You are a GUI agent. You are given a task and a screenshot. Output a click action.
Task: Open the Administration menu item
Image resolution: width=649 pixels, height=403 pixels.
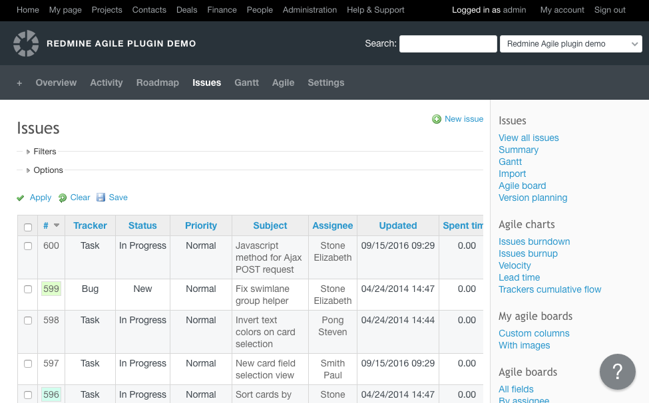click(310, 10)
